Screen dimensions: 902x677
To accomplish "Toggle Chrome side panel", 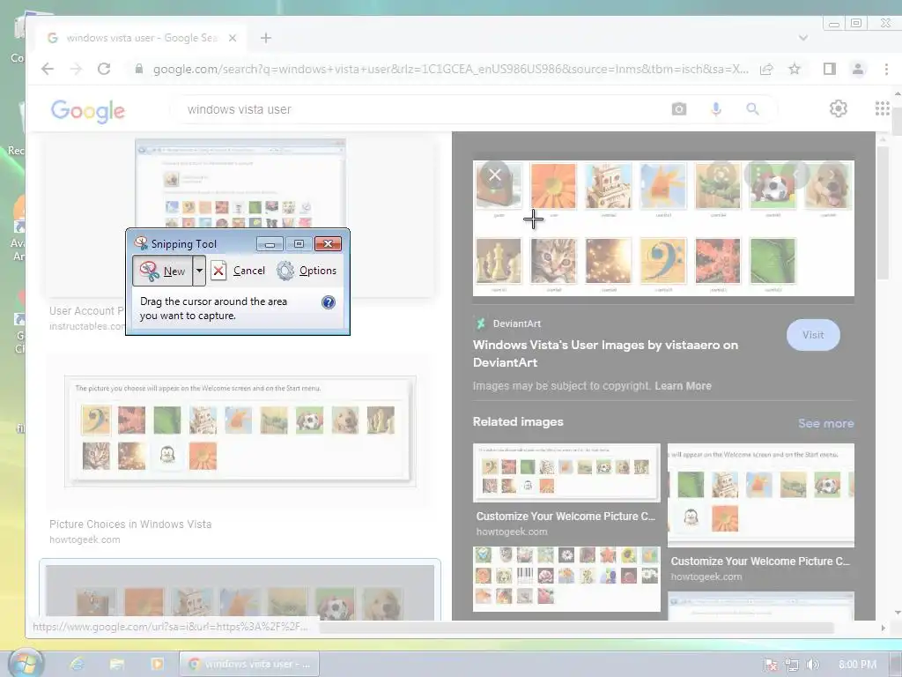I will tap(830, 69).
